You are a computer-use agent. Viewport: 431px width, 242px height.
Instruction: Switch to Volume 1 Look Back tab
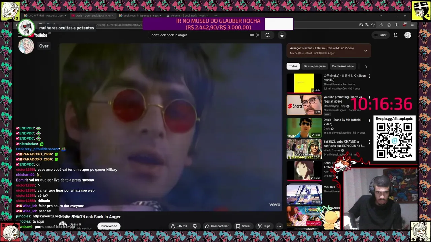pyautogui.click(x=188, y=15)
